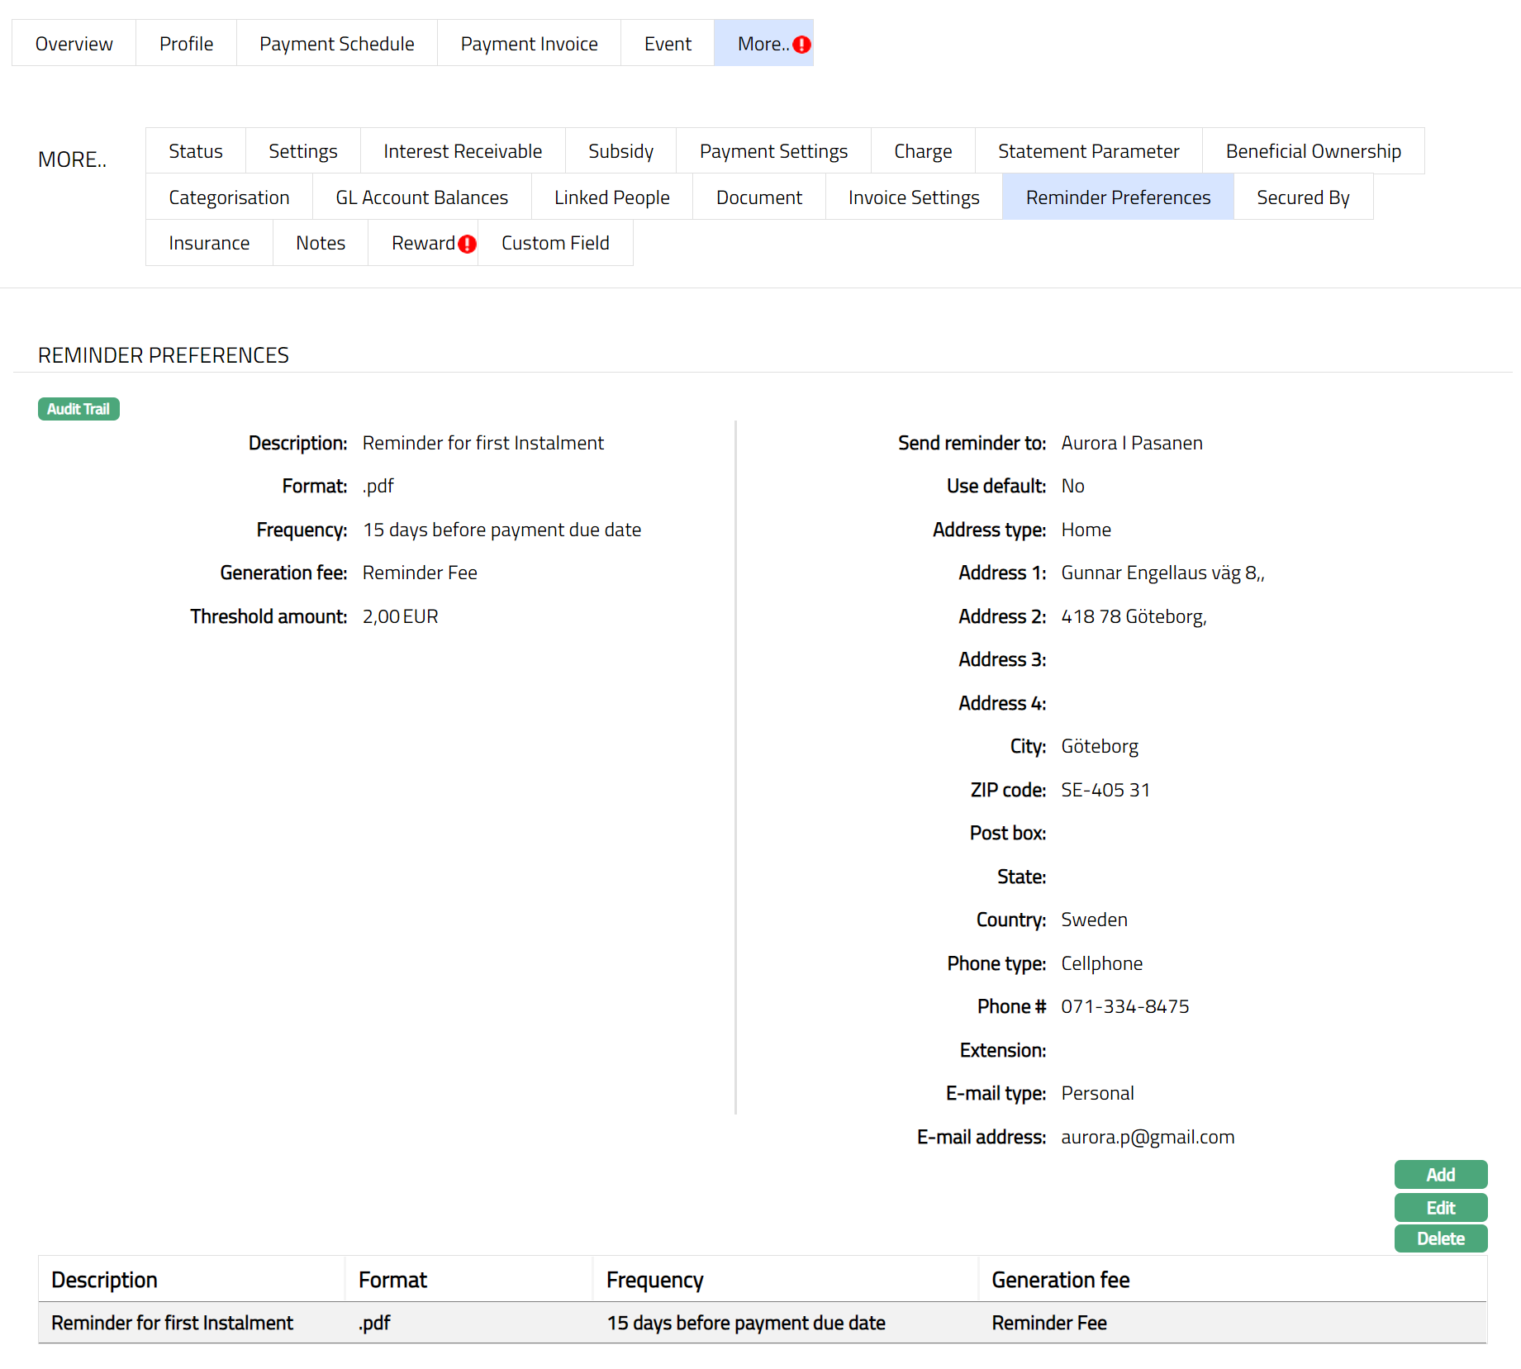The image size is (1521, 1369).
Task: Switch to the Overview tab
Action: [x=74, y=44]
